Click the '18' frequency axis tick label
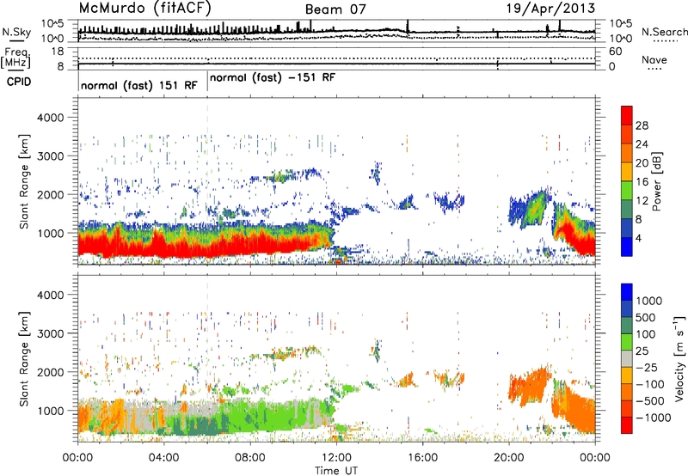 pyautogui.click(x=57, y=52)
